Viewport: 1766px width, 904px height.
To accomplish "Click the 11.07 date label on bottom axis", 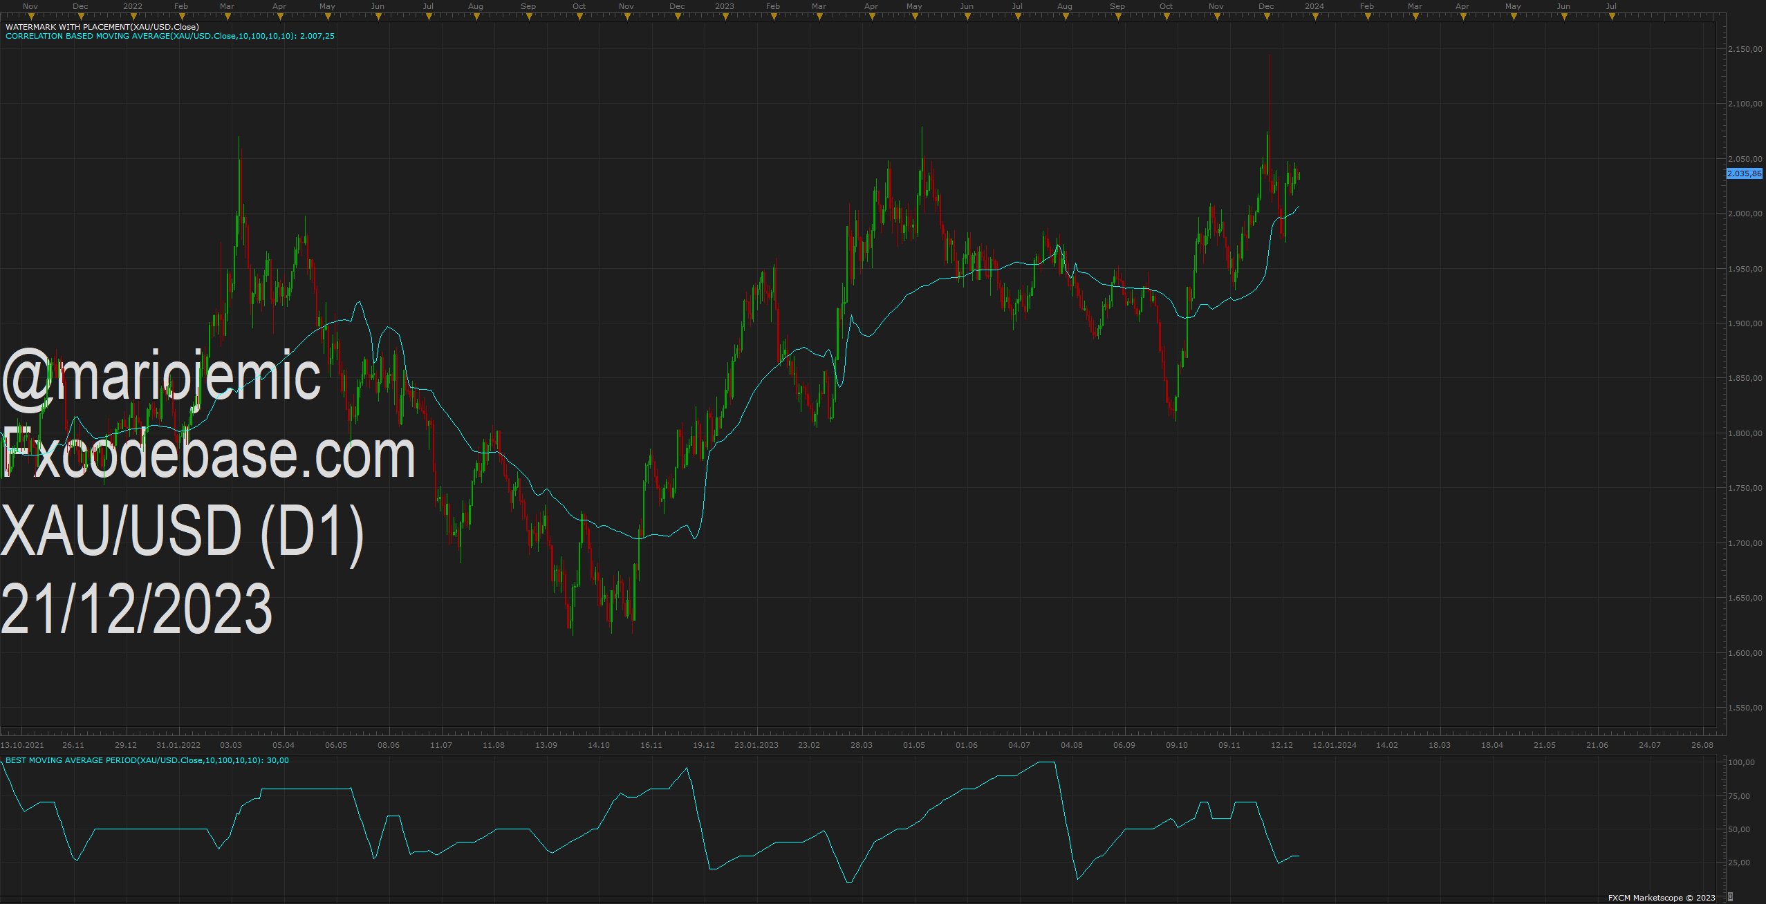I will click(441, 745).
